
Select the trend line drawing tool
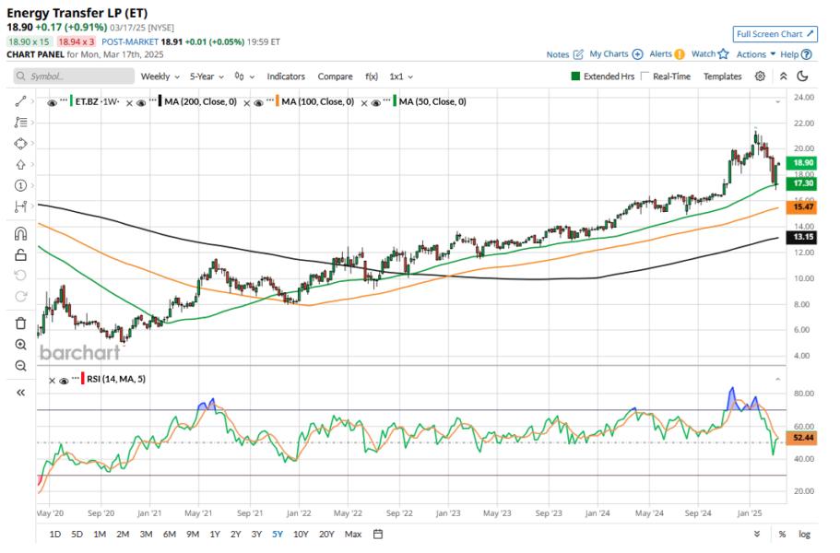pyautogui.click(x=20, y=101)
